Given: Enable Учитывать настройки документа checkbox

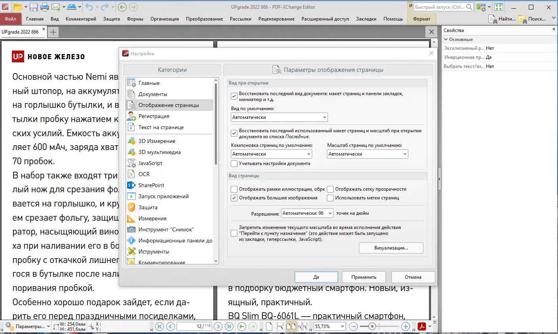Looking at the screenshot, I should click(234, 163).
